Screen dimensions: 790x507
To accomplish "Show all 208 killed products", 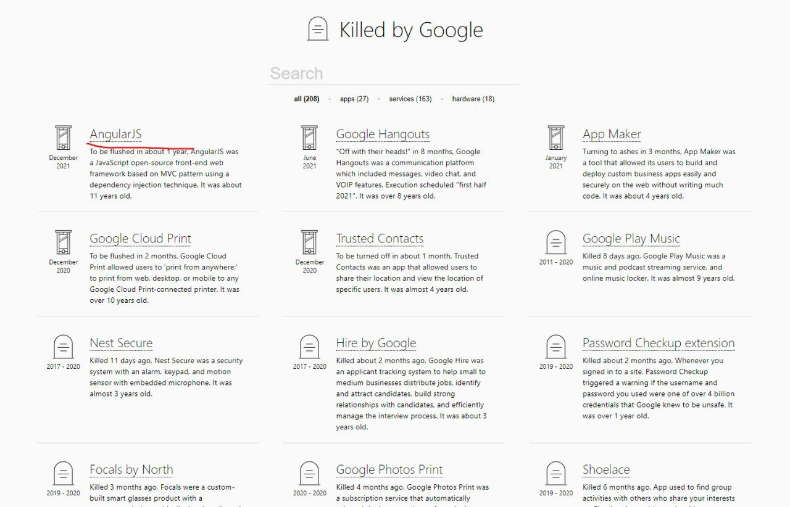I will [x=307, y=99].
